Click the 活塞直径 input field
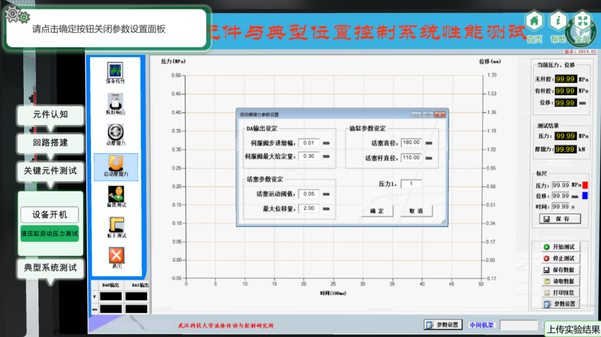 click(x=411, y=143)
